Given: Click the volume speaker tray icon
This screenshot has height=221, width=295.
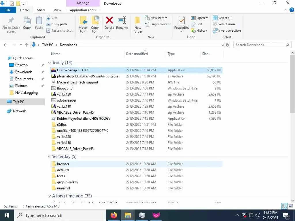Looking at the screenshot, I should pyautogui.click(x=258, y=215).
